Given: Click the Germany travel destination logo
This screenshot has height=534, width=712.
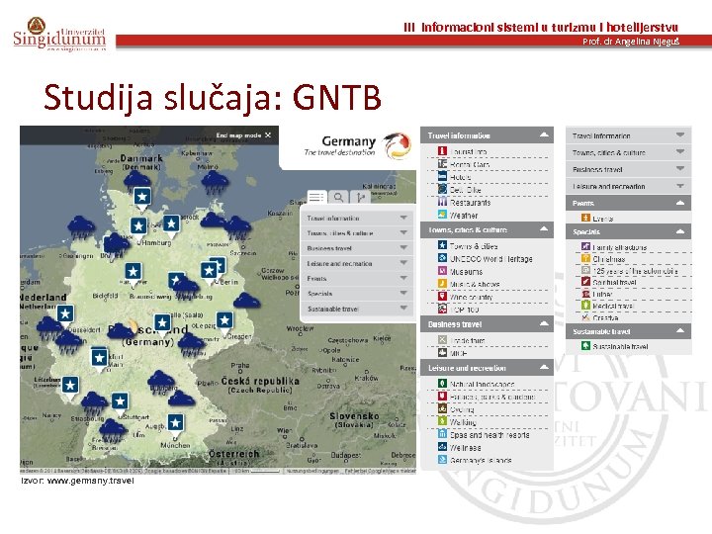Looking at the screenshot, I should tap(358, 145).
